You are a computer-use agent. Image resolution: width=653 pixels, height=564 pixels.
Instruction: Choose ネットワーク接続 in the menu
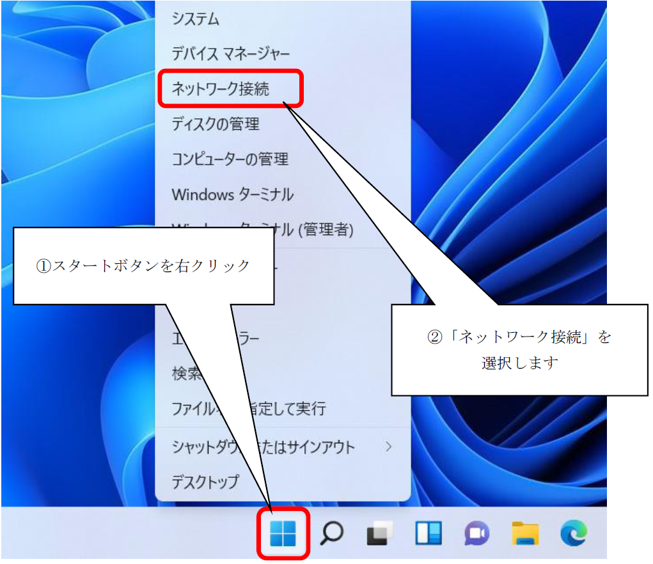tap(220, 89)
